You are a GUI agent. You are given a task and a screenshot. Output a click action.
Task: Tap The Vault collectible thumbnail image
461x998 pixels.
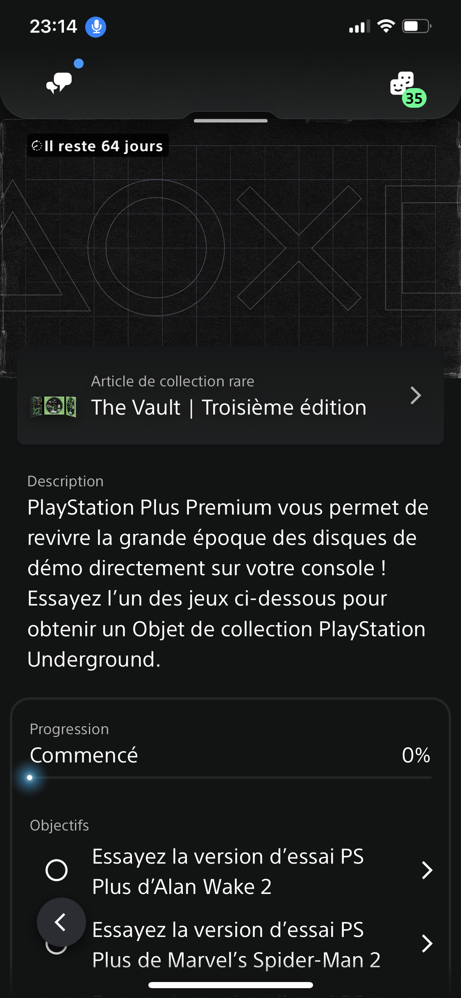coord(54,407)
